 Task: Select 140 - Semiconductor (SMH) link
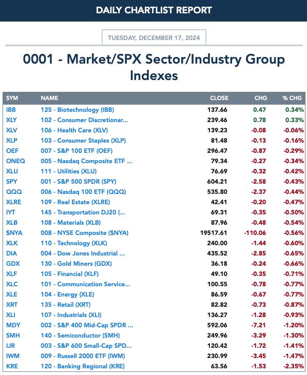(x=80, y=335)
